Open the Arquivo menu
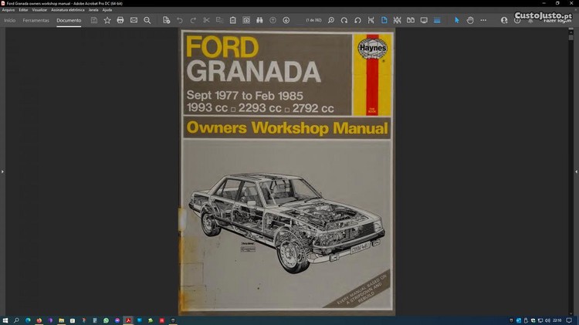This screenshot has height=325, width=579. 8,10
